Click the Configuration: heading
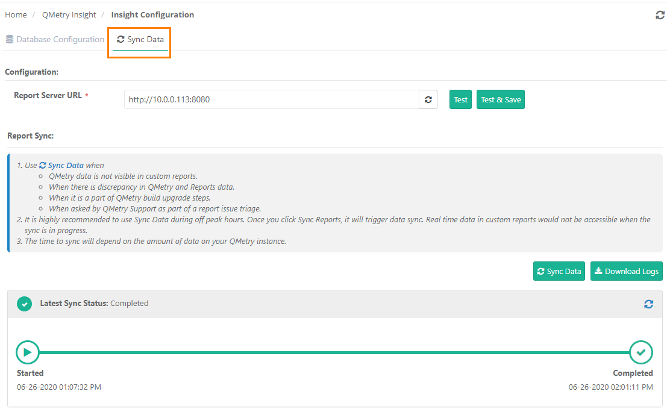Screen dimensions: 667x412 coord(31,72)
